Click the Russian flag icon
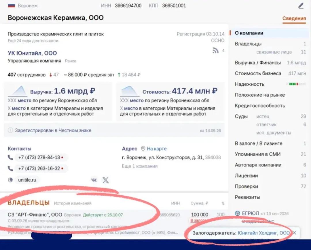This screenshot has height=250, width=311. (x=12, y=6)
